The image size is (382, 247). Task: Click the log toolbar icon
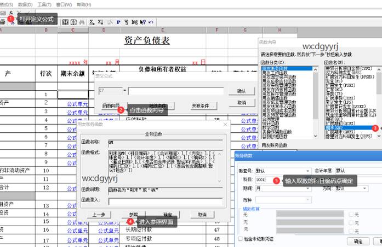(x=134, y=22)
